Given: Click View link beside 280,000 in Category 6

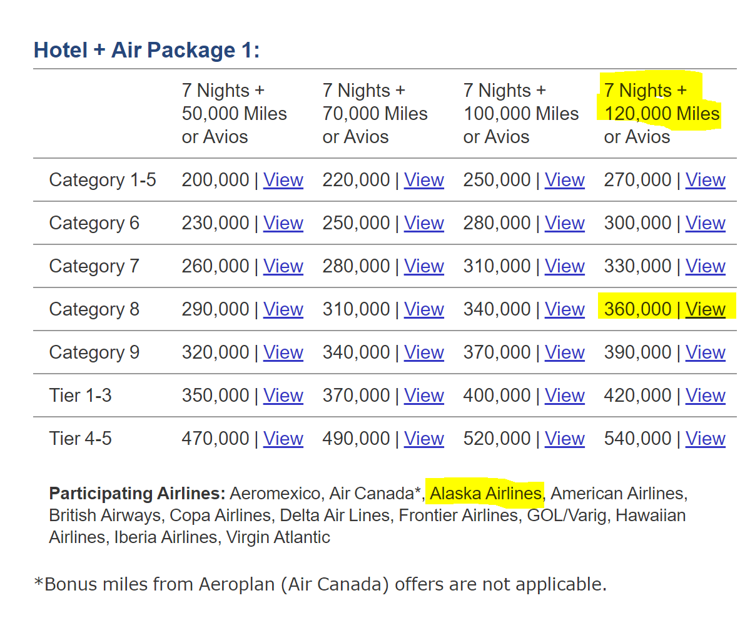Looking at the screenshot, I should [x=564, y=223].
